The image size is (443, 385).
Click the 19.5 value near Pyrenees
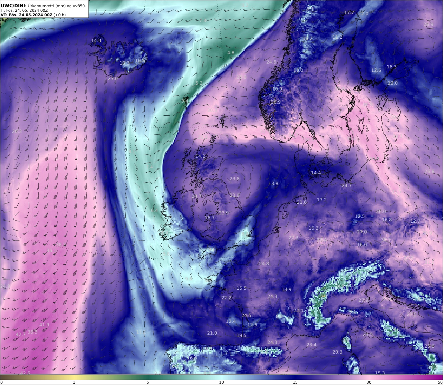click(241, 335)
